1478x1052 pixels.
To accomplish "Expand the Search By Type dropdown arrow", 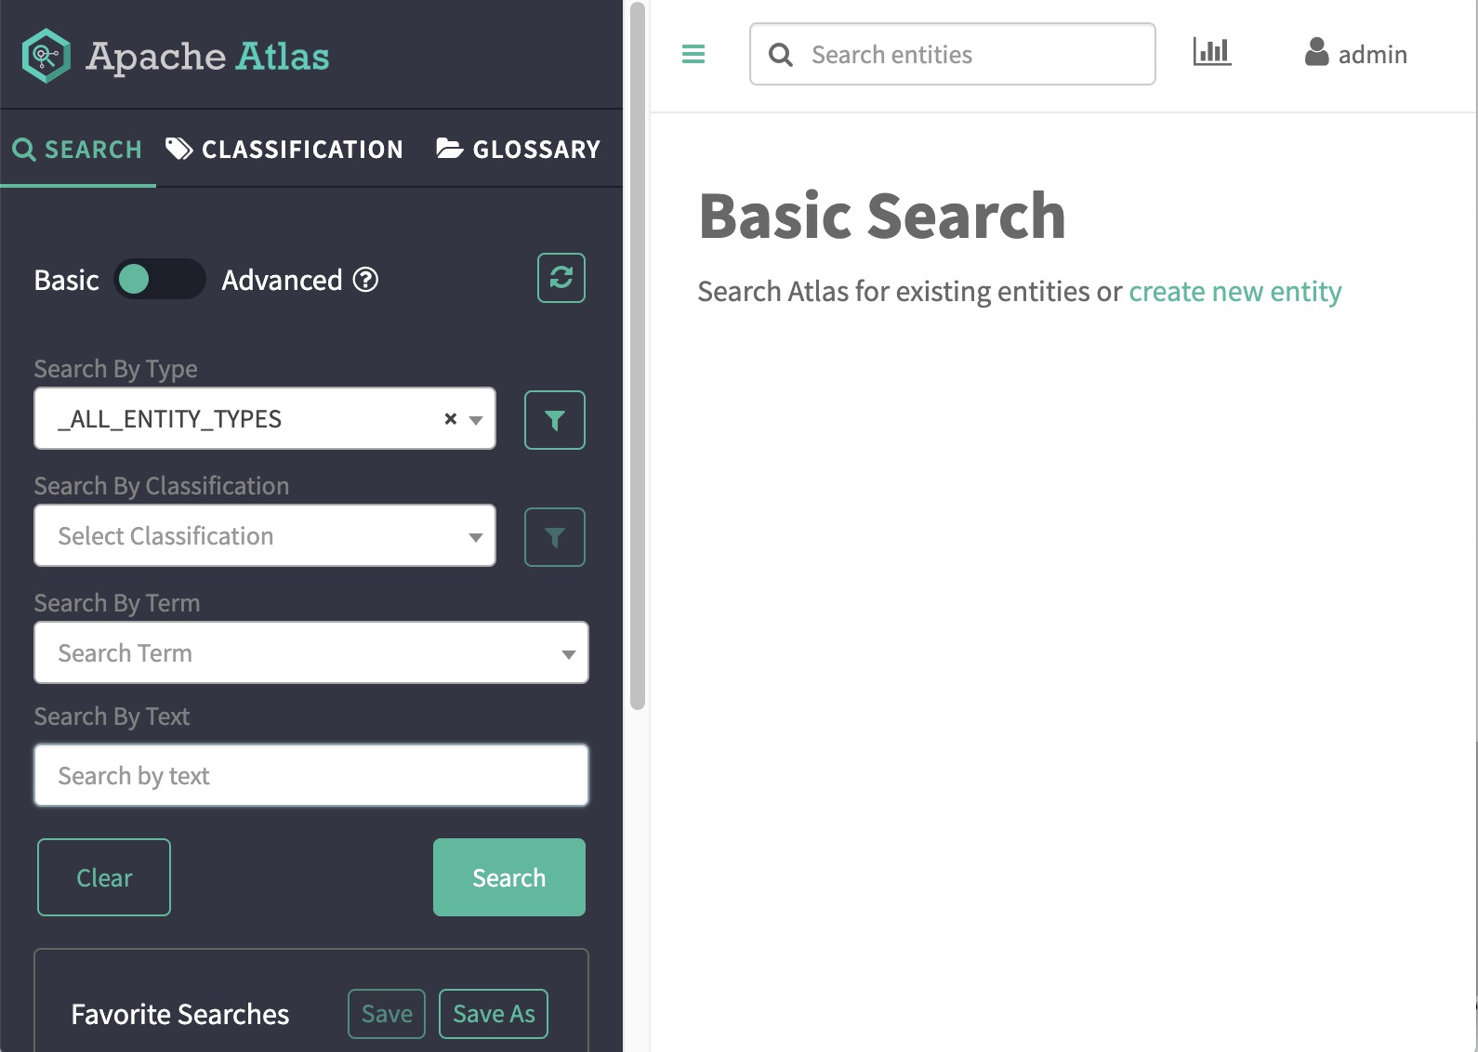I will pyautogui.click(x=476, y=420).
